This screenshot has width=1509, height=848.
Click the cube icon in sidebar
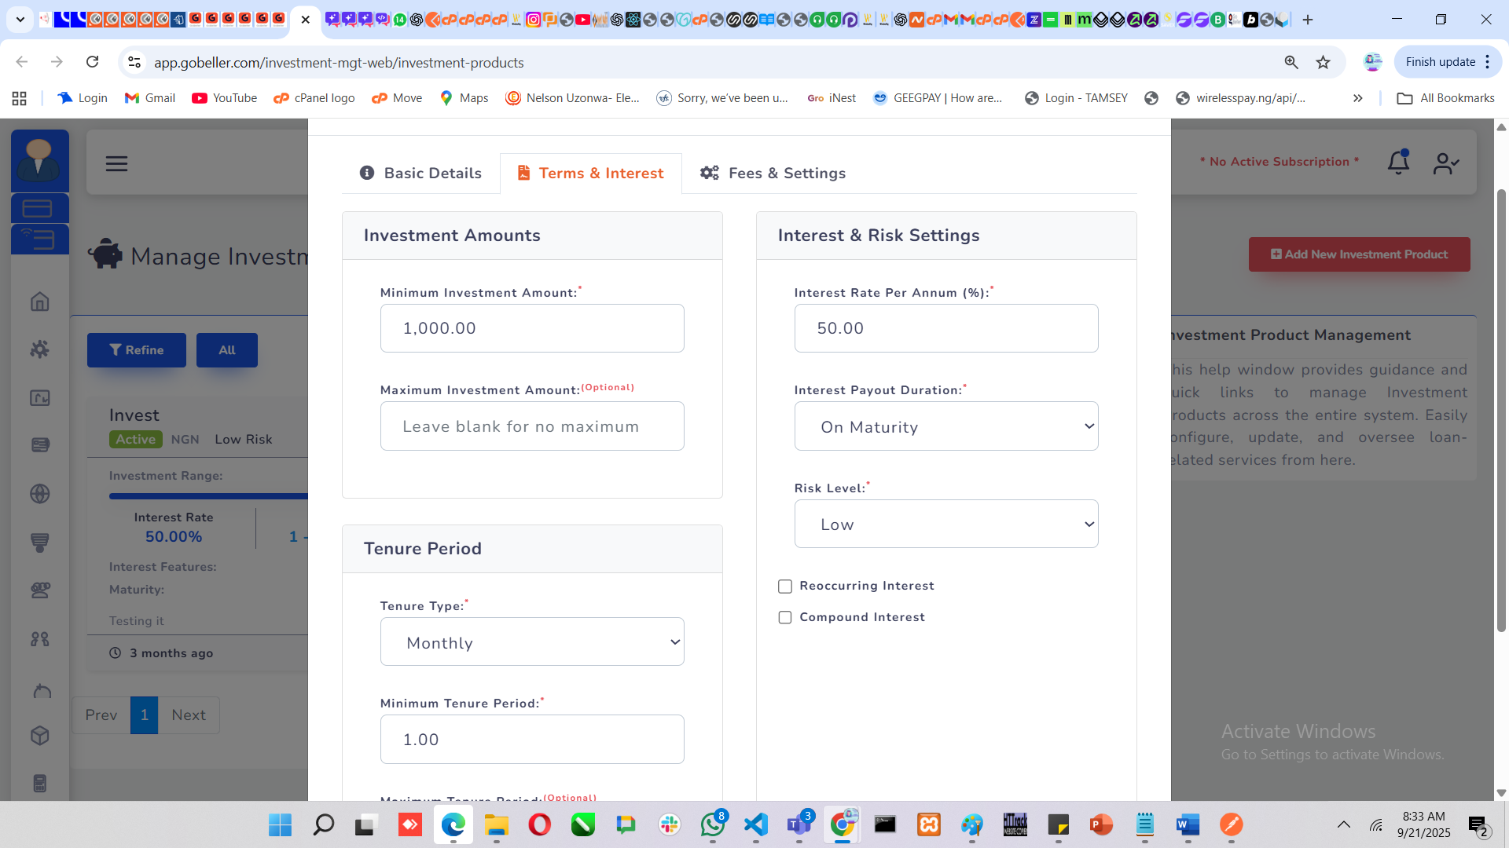point(40,736)
